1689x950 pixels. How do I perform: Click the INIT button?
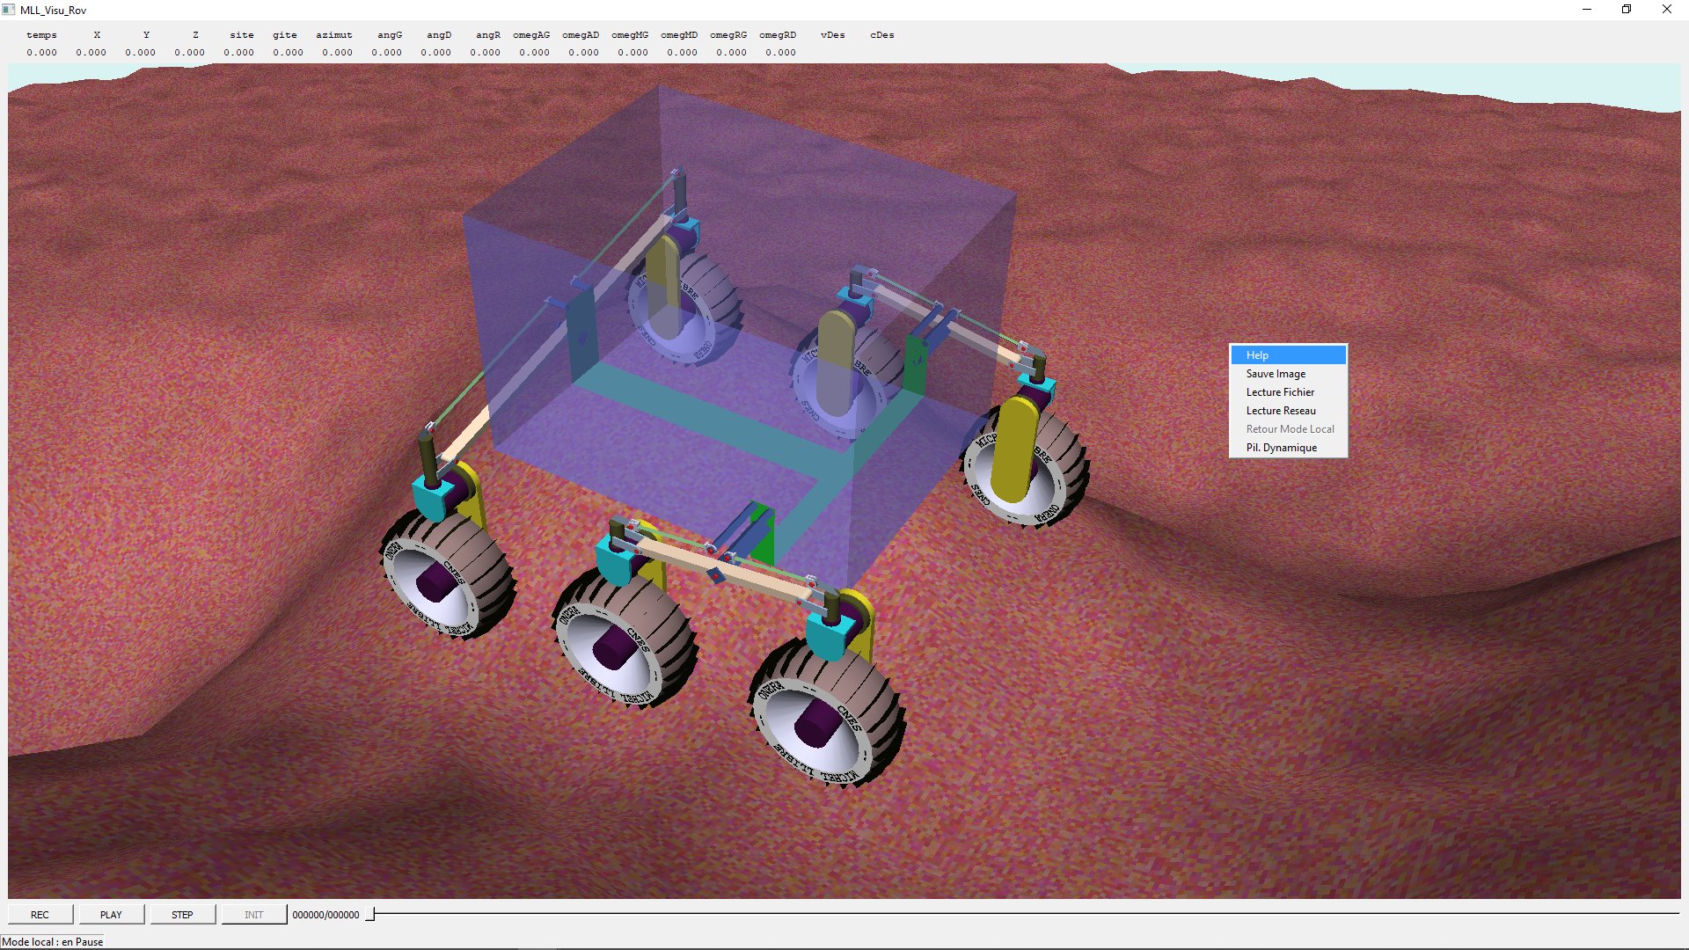tap(253, 915)
